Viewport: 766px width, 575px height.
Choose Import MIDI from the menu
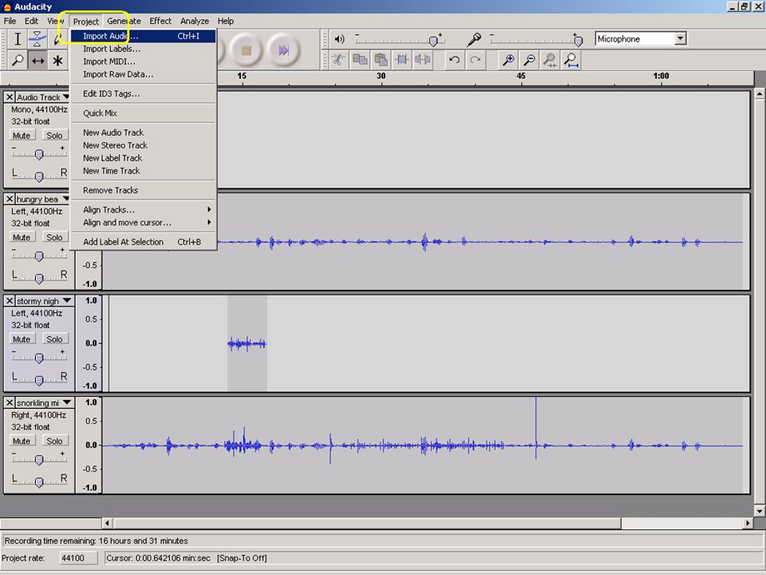pos(143,61)
